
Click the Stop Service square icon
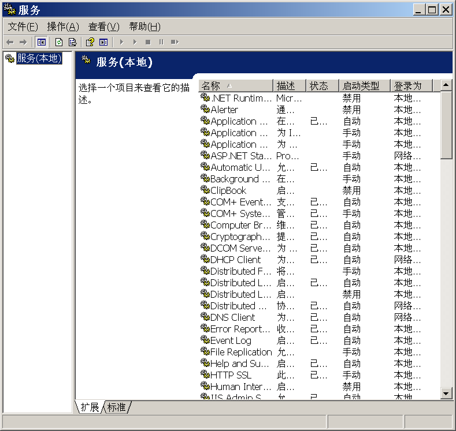(x=148, y=42)
